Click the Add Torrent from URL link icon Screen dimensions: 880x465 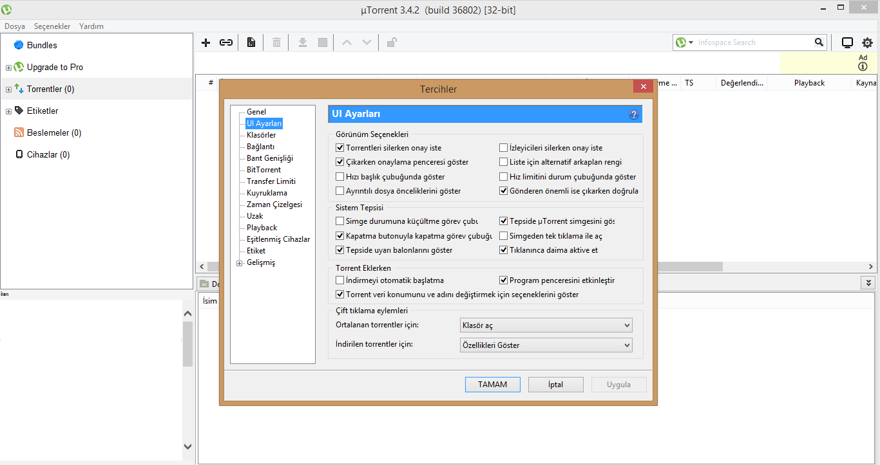point(226,42)
